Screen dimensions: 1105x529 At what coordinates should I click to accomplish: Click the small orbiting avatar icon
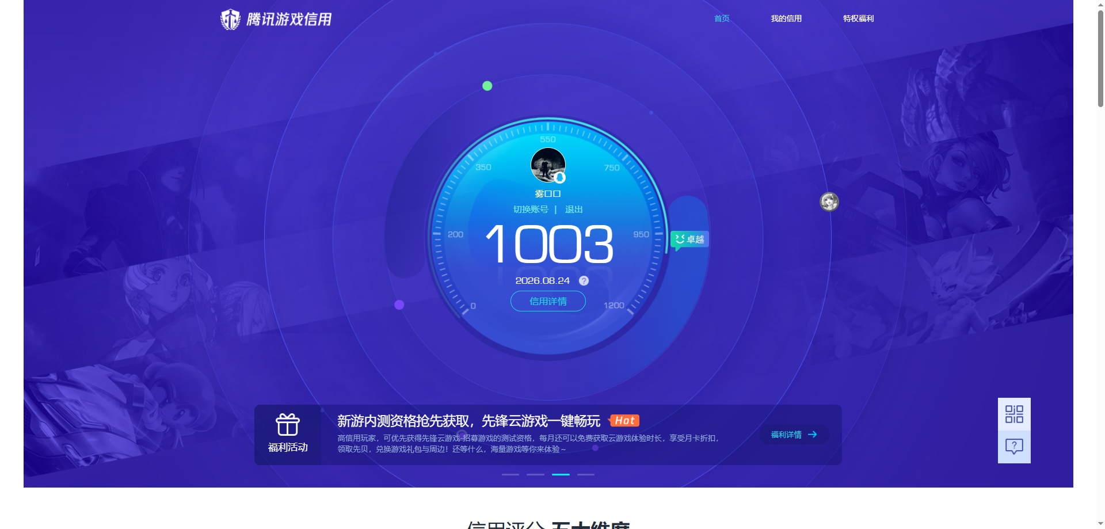point(829,201)
